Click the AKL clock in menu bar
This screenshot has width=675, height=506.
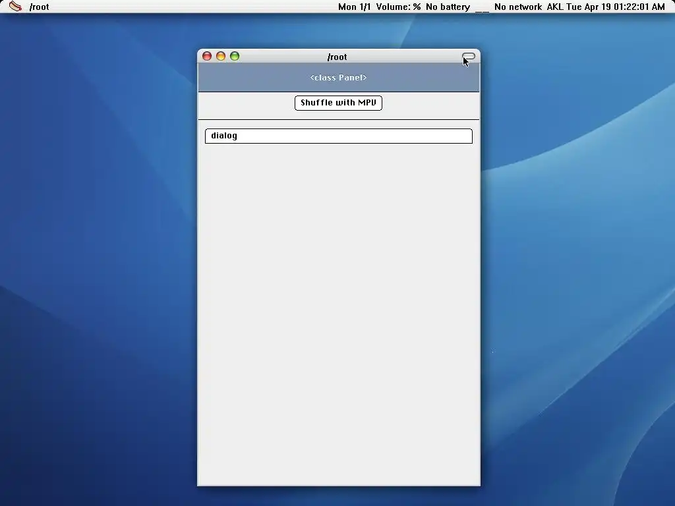(606, 7)
